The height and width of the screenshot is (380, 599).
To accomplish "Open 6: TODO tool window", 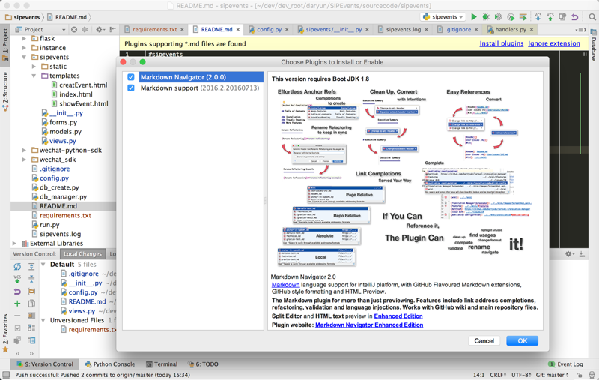I will [203, 364].
